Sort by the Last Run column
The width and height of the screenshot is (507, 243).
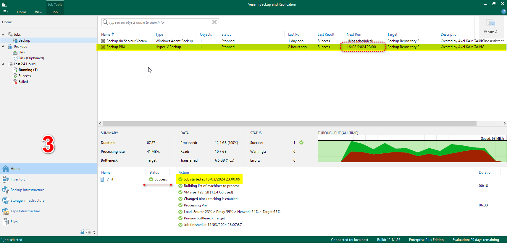pos(295,35)
